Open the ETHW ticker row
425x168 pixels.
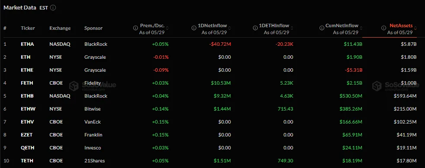click(213, 109)
